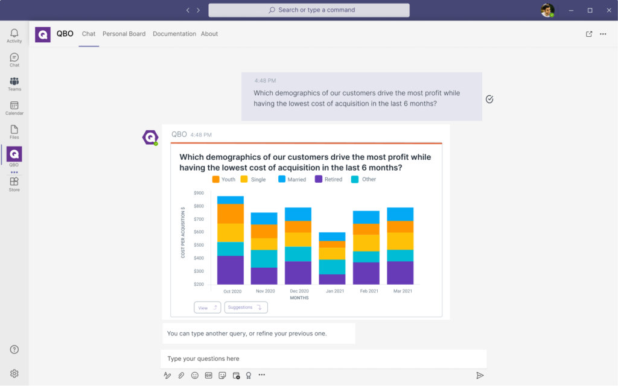This screenshot has height=386, width=618.
Task: Open the sticker picker icon
Action: 222,375
